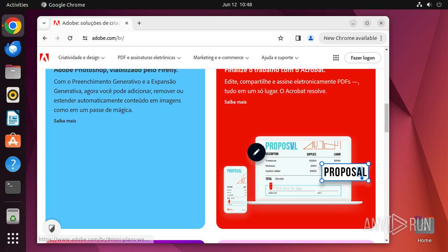Viewport: 448px width, 252px height.
Task: Close the Adobe tab
Action: click(x=127, y=23)
